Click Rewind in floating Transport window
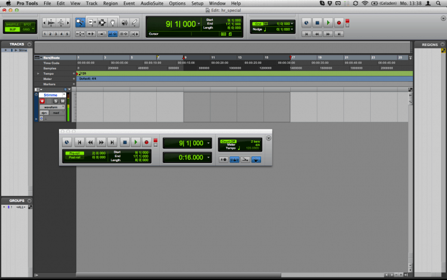Image resolution: width=447 pixels, height=280 pixels. 91,142
